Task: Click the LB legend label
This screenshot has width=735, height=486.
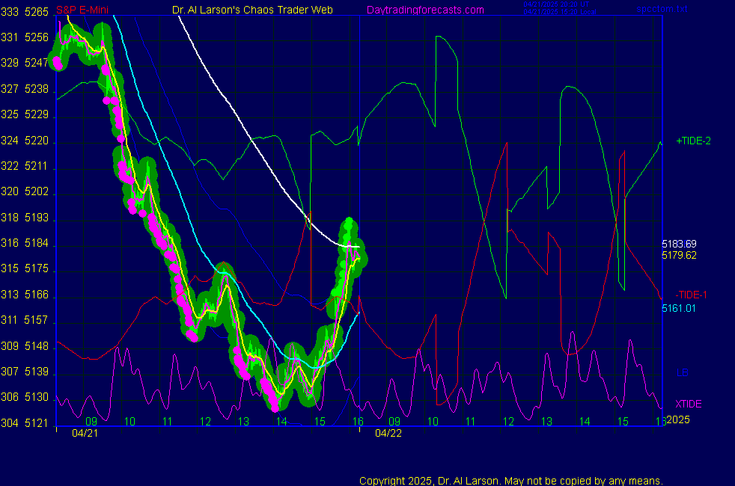Action: point(682,372)
